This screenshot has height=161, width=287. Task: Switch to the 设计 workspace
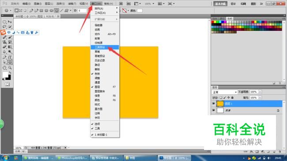click(x=233, y=4)
